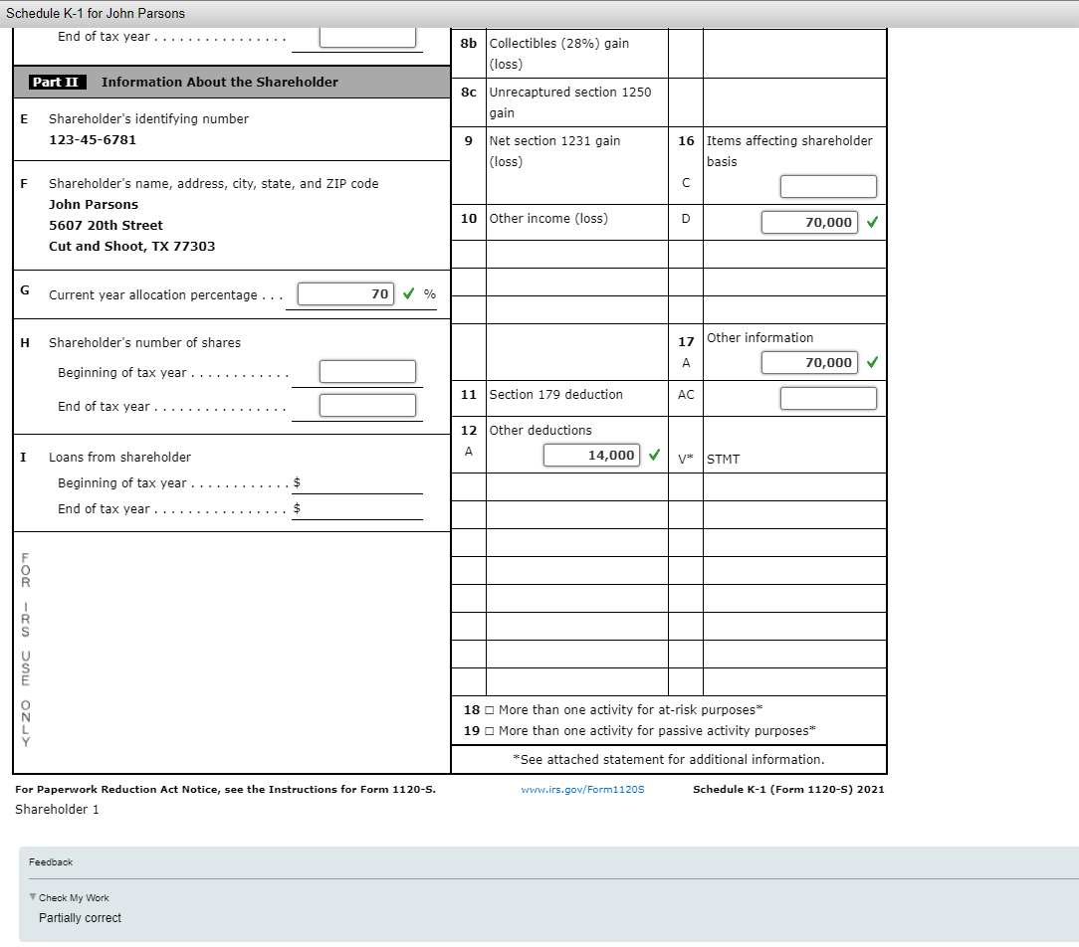Click the checkmark beside the 17A amount
This screenshot has height=947, width=1079.
click(873, 363)
